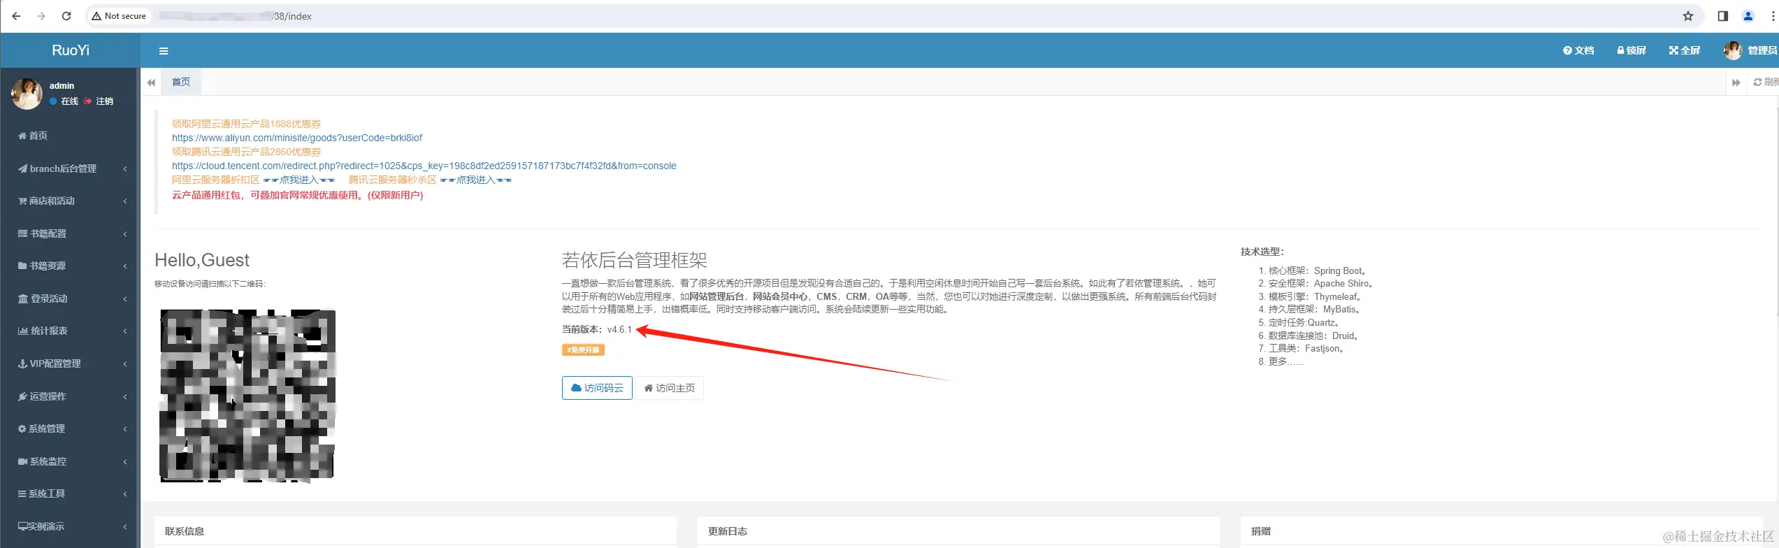1779x548 pixels.
Task: Open the browser side panel icon
Action: [1723, 16]
